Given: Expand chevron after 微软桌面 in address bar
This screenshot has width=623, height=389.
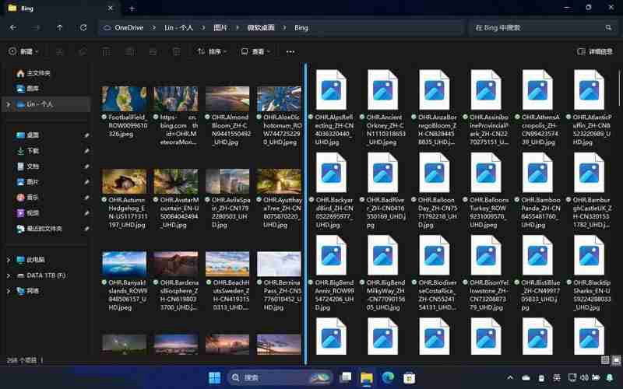Looking at the screenshot, I should pyautogui.click(x=284, y=28).
